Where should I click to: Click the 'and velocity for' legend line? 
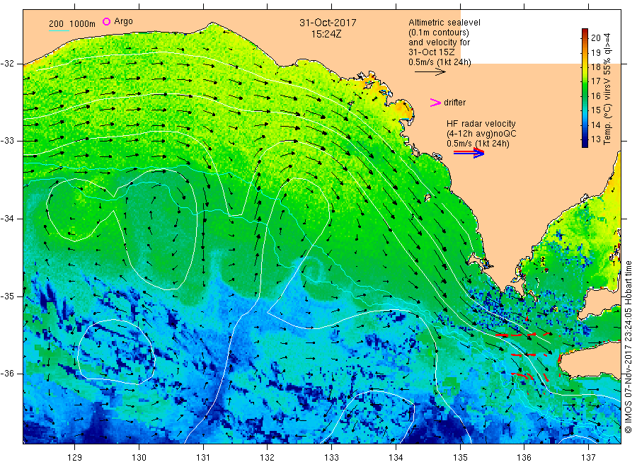click(439, 42)
